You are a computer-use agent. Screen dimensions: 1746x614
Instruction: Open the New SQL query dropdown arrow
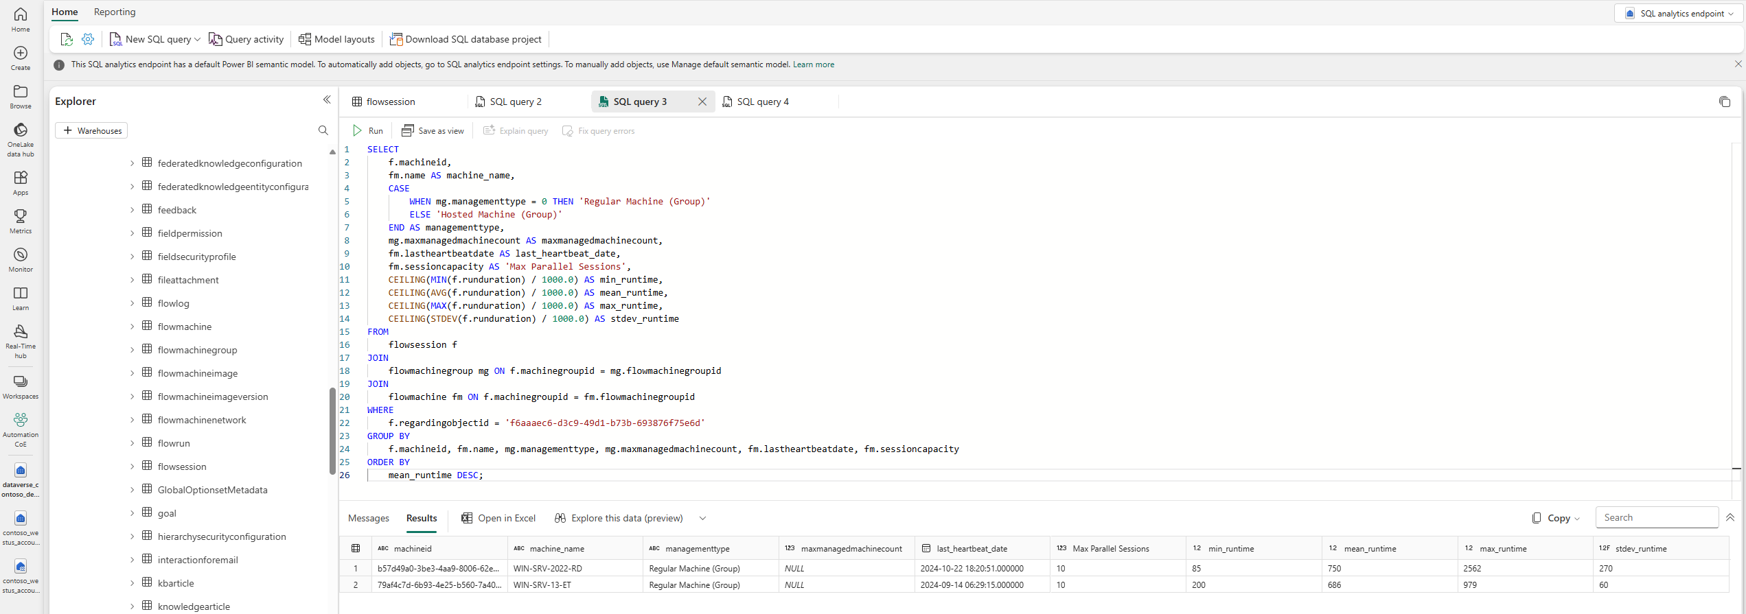(198, 39)
